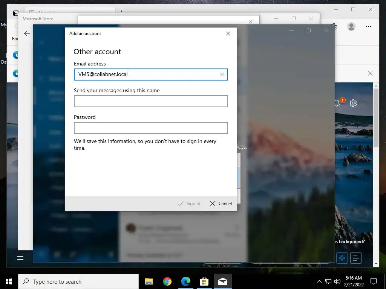Open the network status tray icon

point(328,281)
